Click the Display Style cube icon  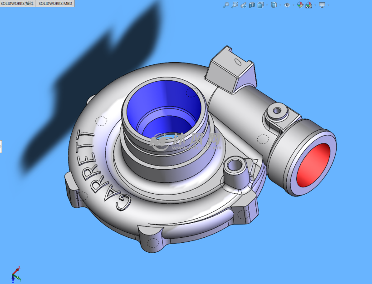[274, 5]
